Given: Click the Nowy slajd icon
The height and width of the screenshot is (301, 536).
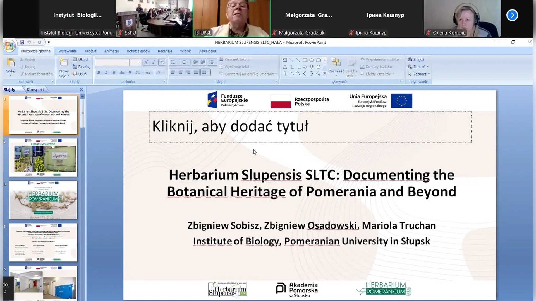Looking at the screenshot, I should point(64,62).
